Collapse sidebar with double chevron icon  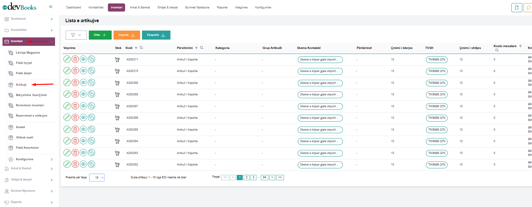tap(51, 7)
